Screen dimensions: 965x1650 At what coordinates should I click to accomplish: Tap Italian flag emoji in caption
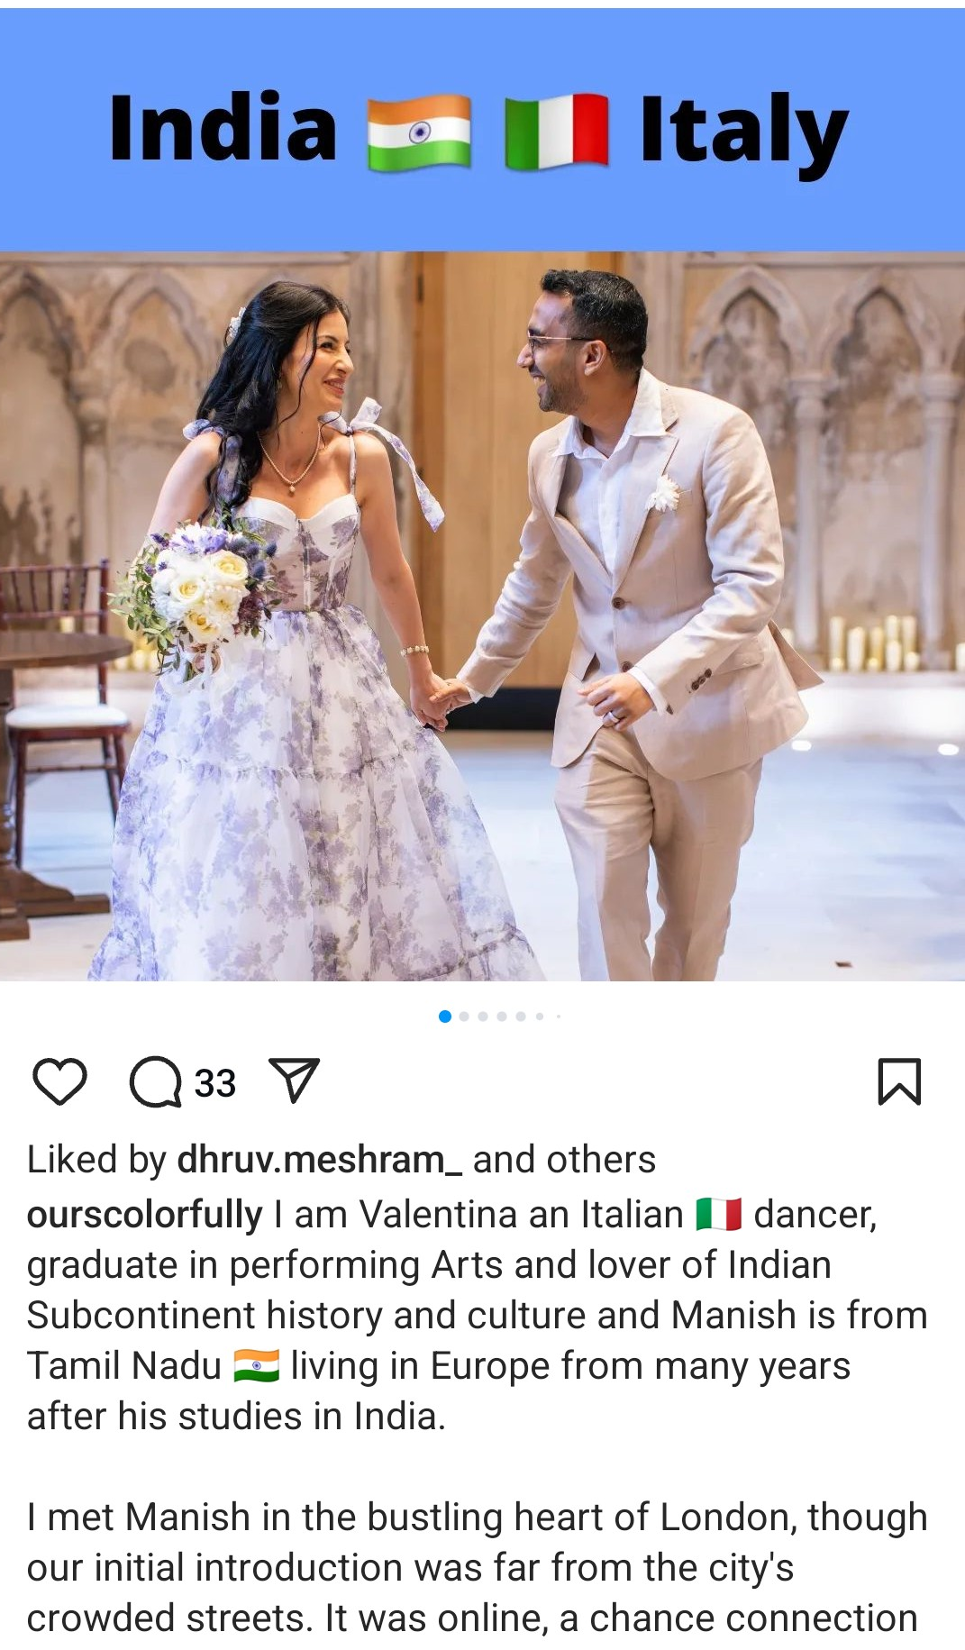pos(719,1215)
